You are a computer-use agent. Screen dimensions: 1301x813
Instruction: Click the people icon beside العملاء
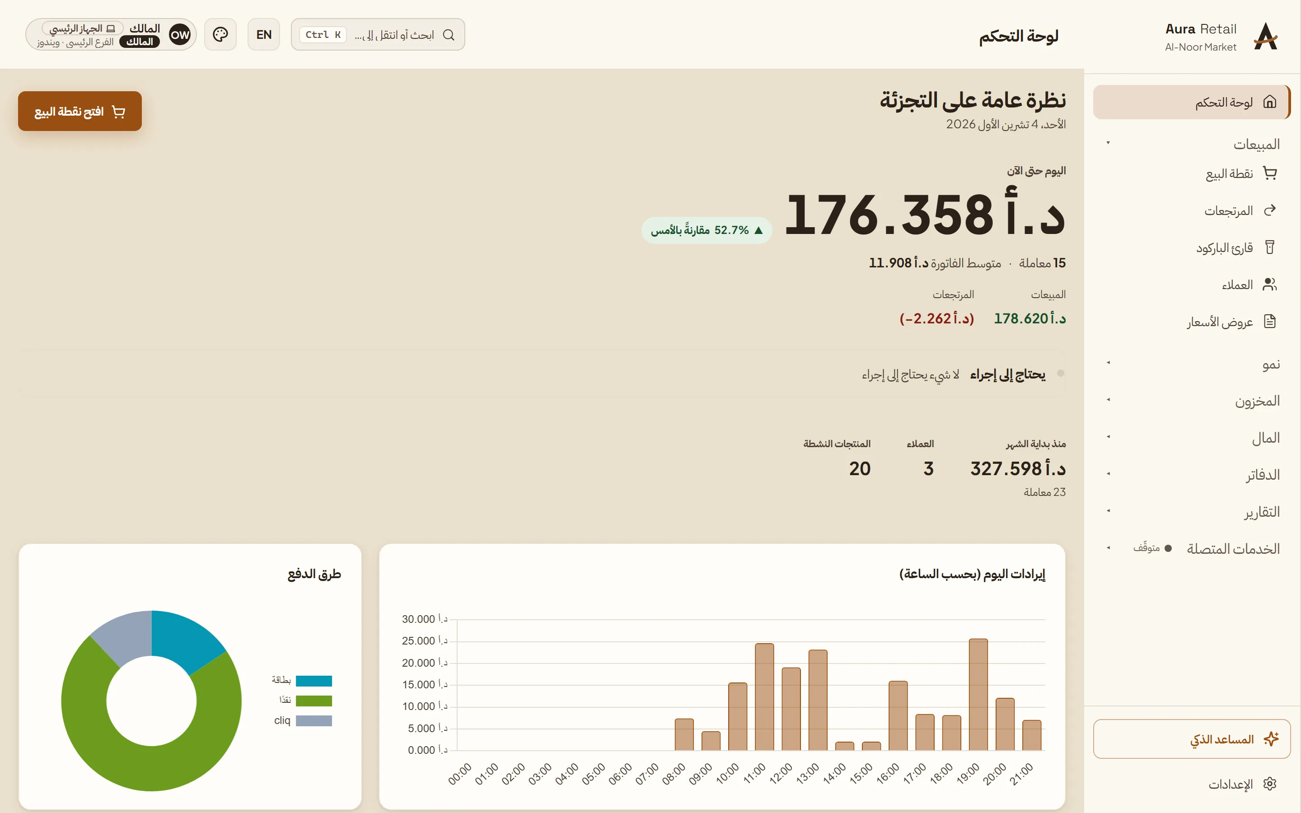(1270, 285)
